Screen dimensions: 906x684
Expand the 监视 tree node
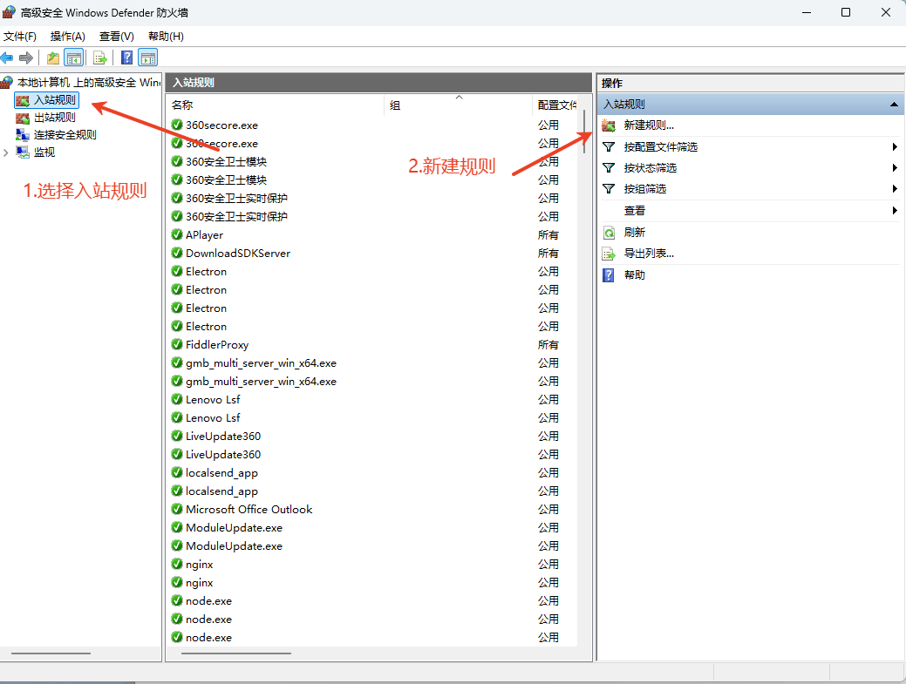click(x=6, y=152)
